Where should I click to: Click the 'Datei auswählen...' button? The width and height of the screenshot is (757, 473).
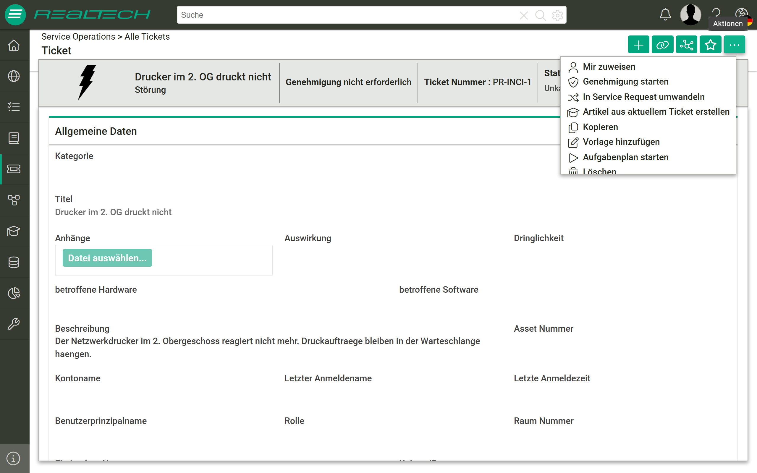click(107, 258)
